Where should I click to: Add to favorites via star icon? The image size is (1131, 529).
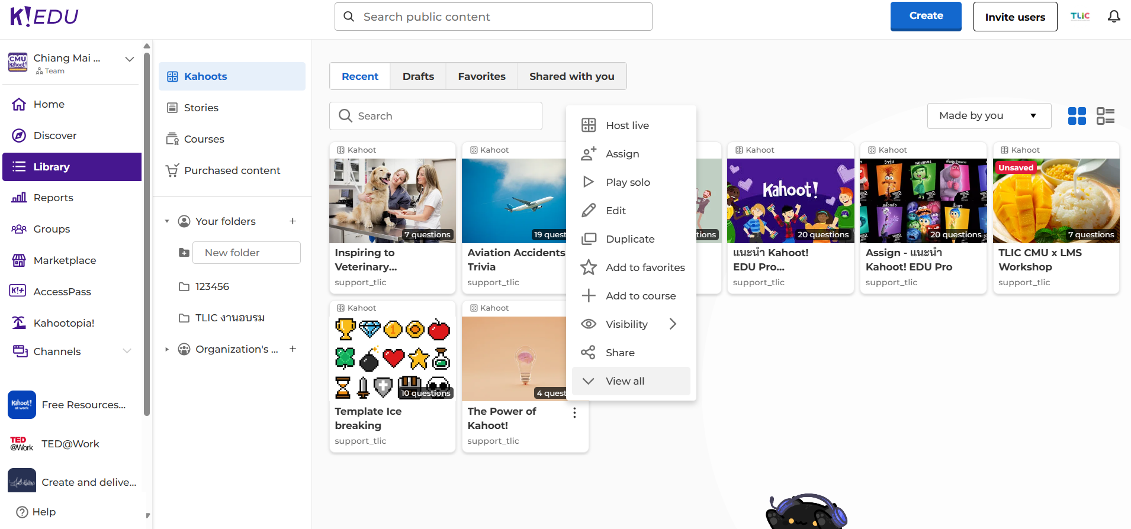click(x=589, y=267)
